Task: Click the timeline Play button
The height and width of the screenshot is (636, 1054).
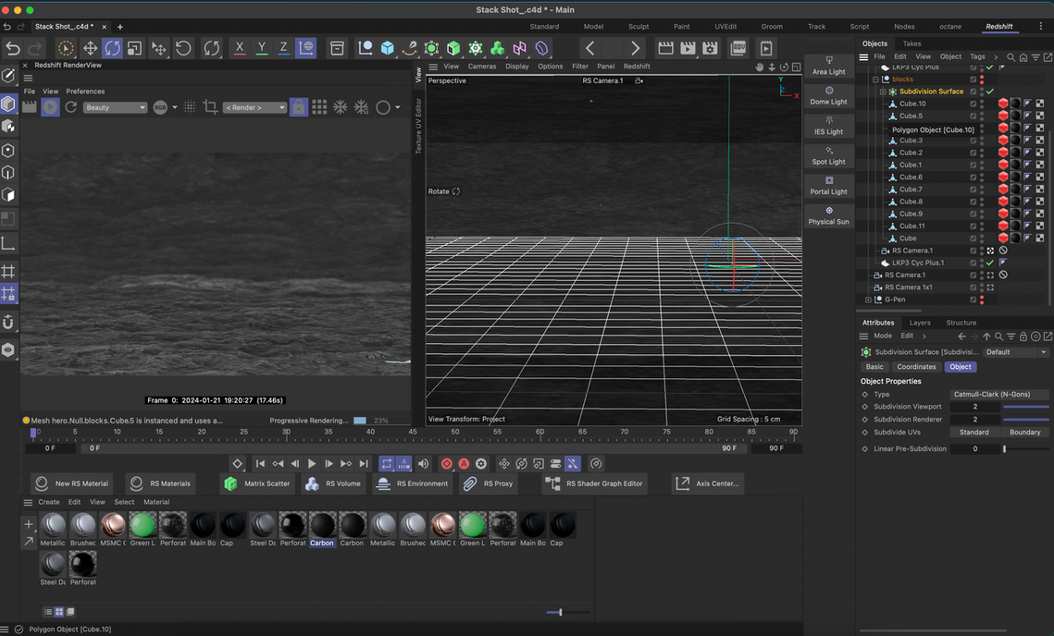Action: pyautogui.click(x=311, y=464)
